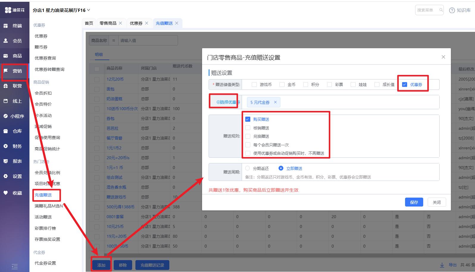Open 充值赠送记录 button

coord(152,265)
